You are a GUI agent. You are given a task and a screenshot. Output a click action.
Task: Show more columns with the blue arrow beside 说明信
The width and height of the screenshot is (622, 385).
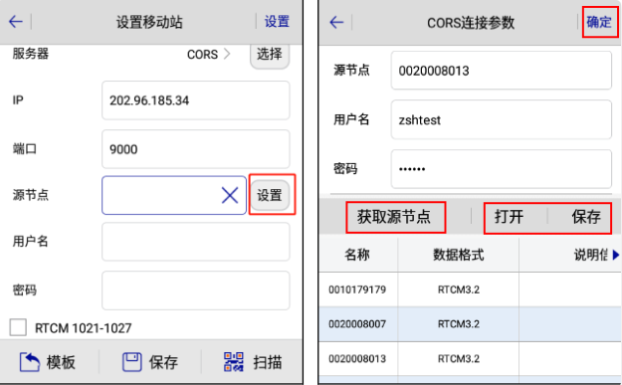click(x=615, y=255)
